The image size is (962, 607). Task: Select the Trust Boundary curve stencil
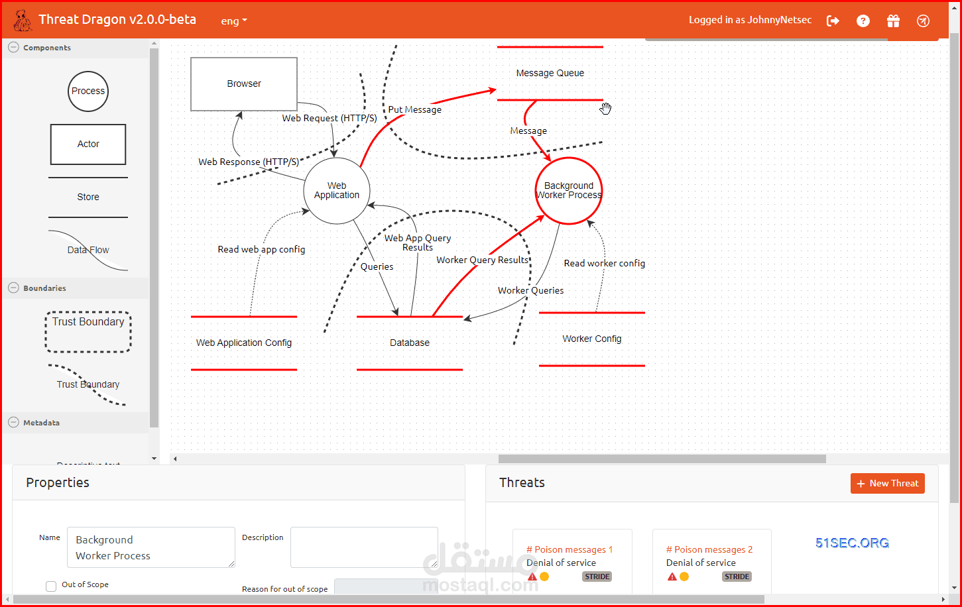pyautogui.click(x=88, y=384)
